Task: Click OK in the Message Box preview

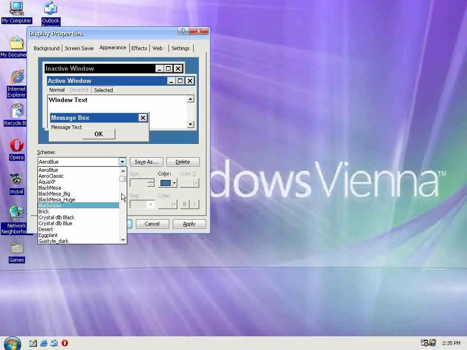Action: (99, 134)
